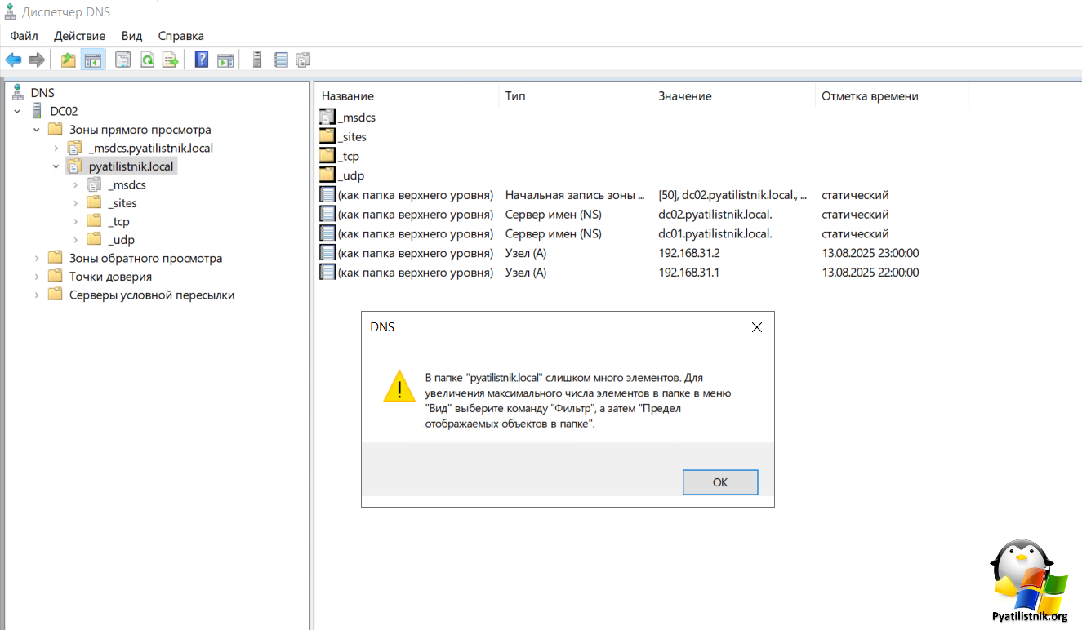Click the Properties toolbar icon
The image size is (1082, 630).
pyautogui.click(x=123, y=60)
